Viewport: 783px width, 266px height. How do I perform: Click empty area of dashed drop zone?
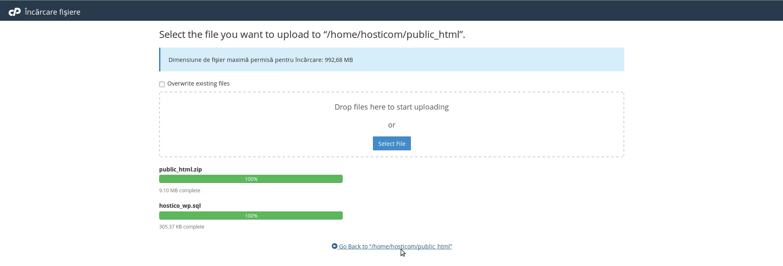[x=245, y=130]
